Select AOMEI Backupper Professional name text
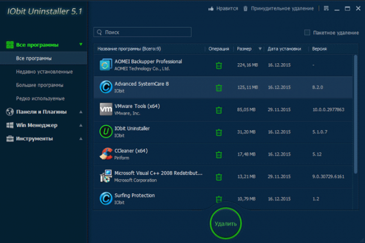The width and height of the screenshot is (365, 243). click(x=148, y=61)
